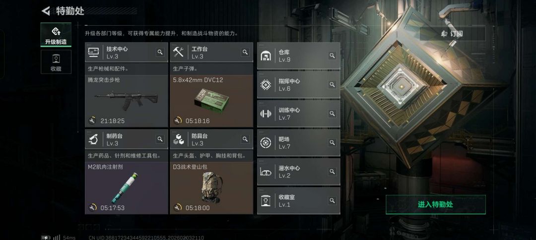The height and width of the screenshot is (240, 536).
Task: Open the 5.8x42mm DVC12 ammo item
Action: (x=211, y=101)
